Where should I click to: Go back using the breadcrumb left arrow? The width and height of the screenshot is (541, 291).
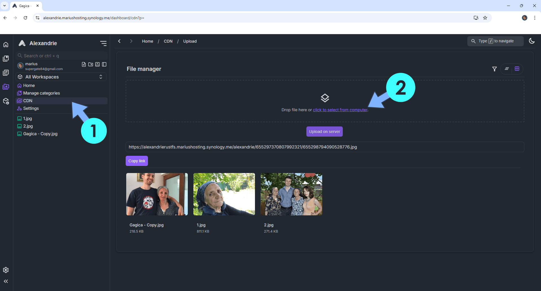119,41
